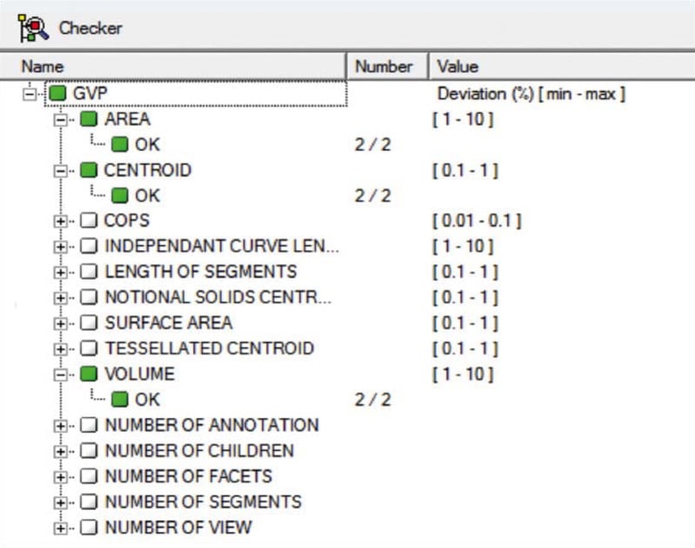
Task: Click [ 0.01 - 0.1 ] value for COPS
Action: [477, 221]
